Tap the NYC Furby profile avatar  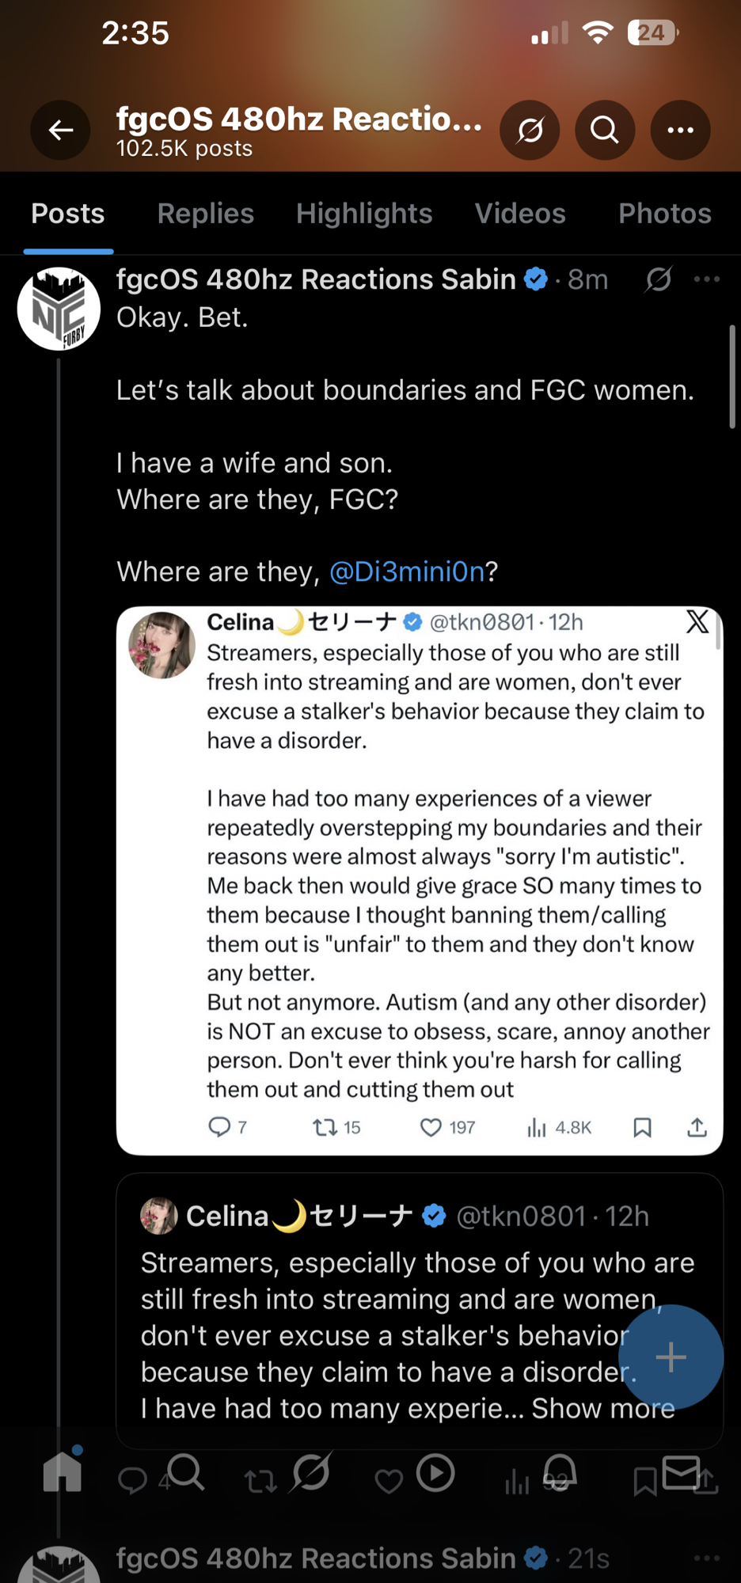59,309
